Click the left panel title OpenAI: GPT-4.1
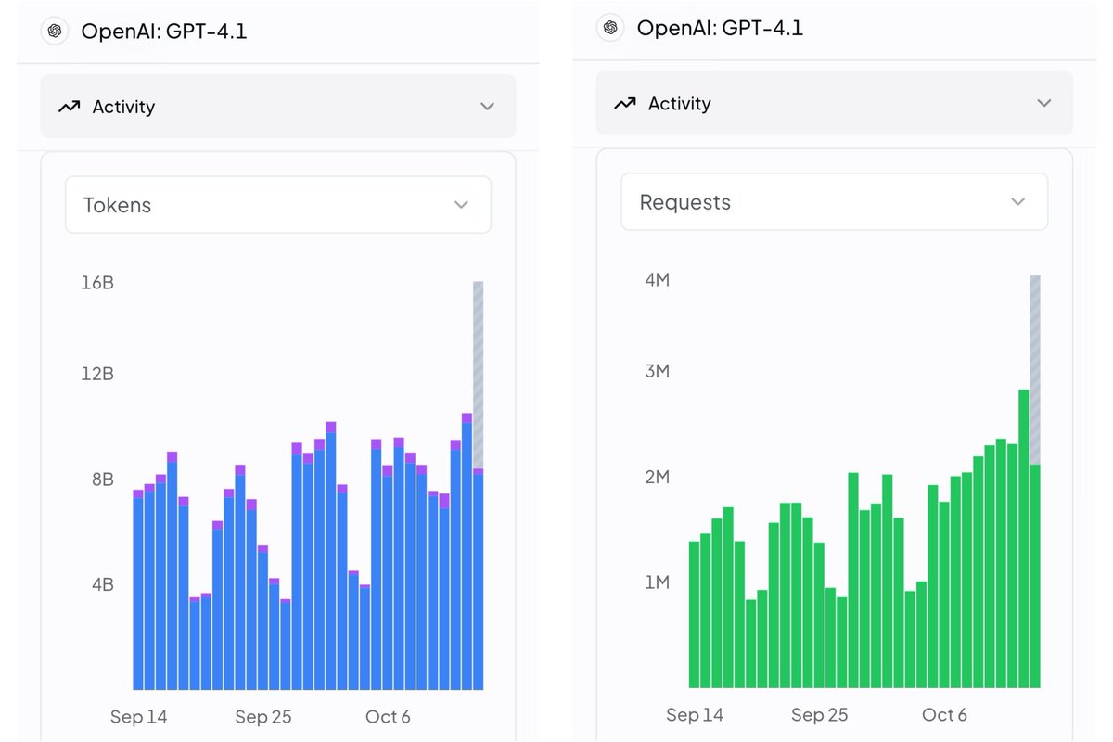 164,32
